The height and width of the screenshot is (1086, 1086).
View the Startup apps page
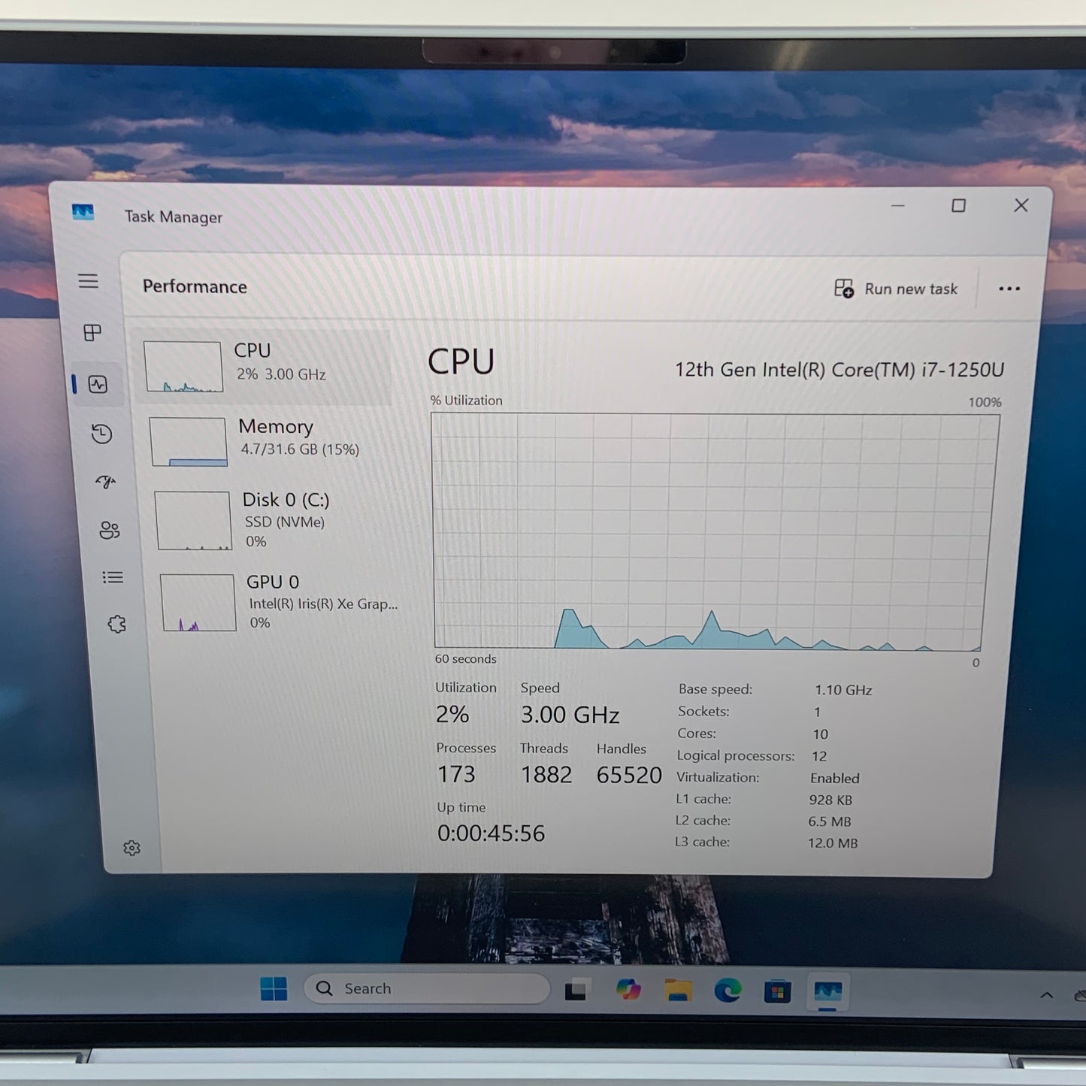(105, 483)
